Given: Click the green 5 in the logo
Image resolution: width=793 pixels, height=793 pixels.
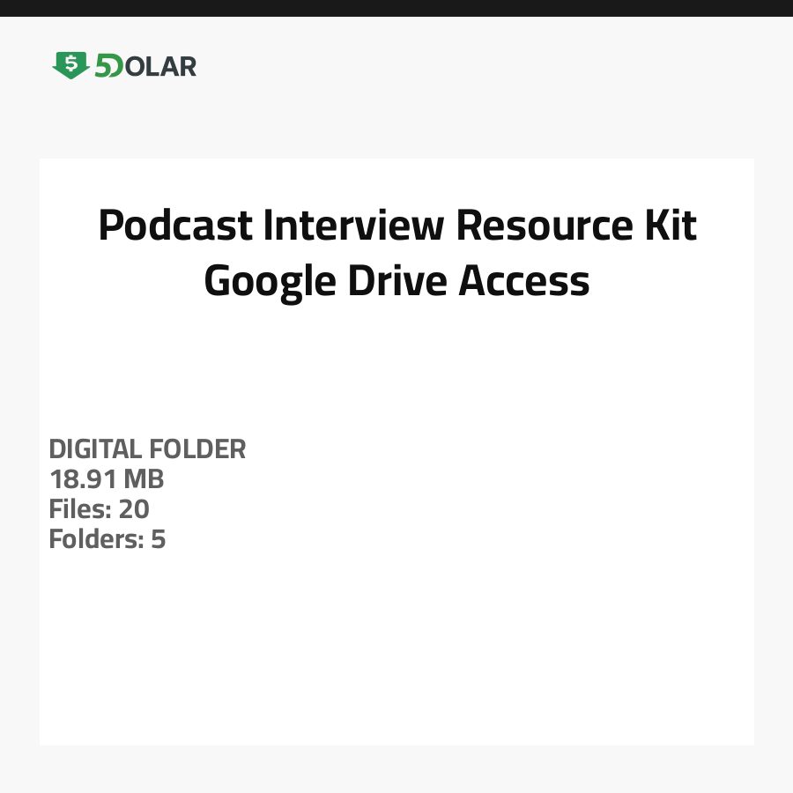Looking at the screenshot, I should (102, 66).
